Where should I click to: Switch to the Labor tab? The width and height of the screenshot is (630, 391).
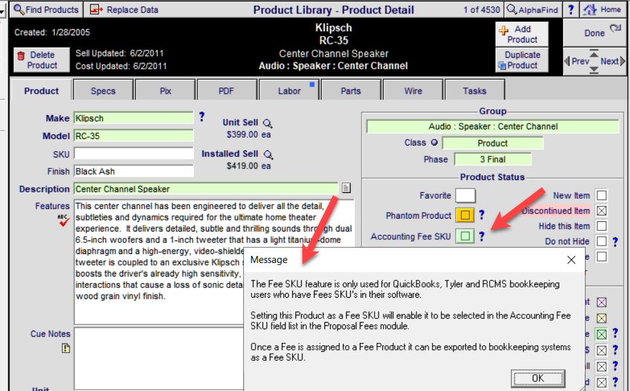coord(289,90)
